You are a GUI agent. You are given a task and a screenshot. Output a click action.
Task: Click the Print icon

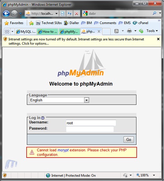(x=129, y=31)
